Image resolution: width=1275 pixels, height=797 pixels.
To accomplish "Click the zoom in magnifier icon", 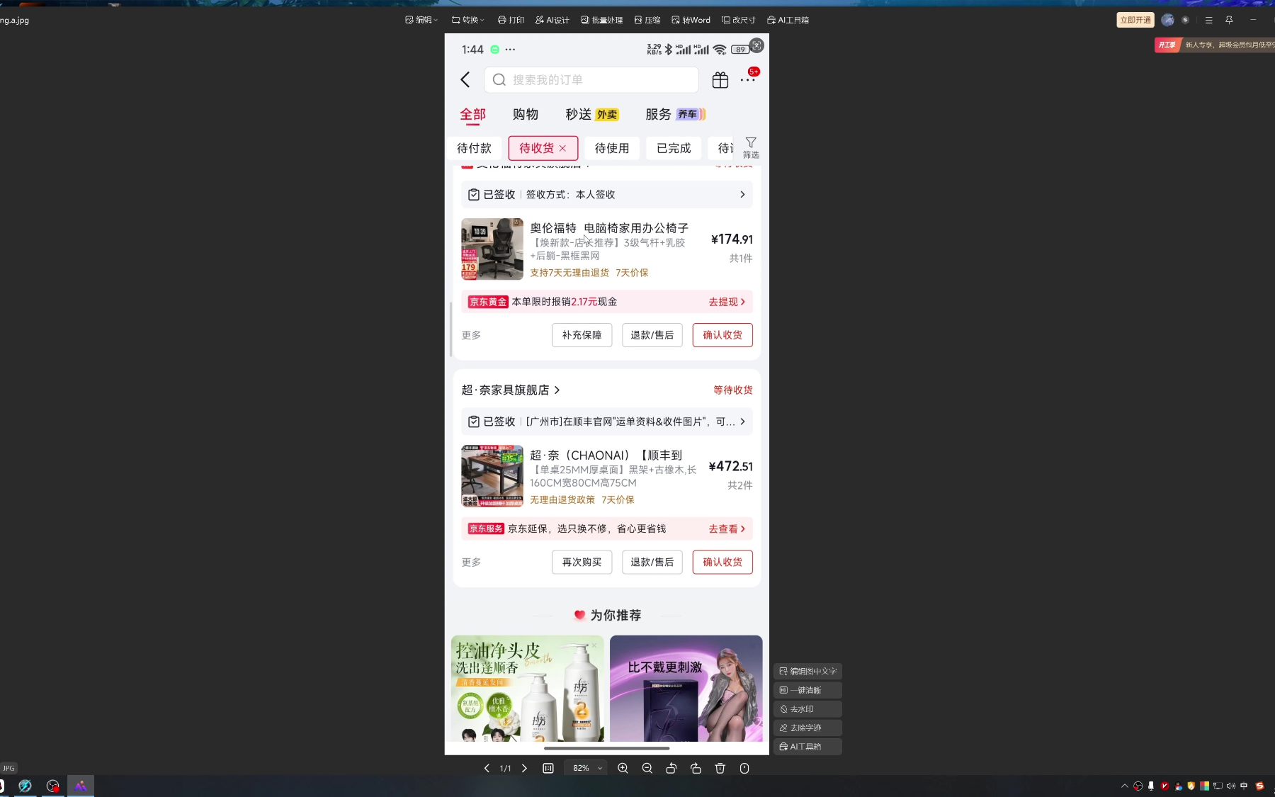I will tap(623, 768).
